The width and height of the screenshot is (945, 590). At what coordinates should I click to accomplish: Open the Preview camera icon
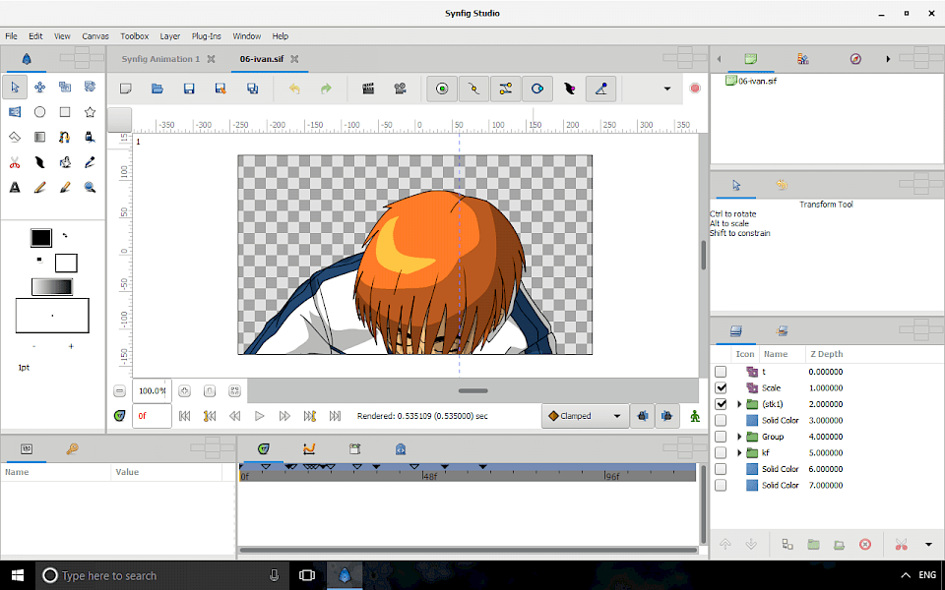400,88
